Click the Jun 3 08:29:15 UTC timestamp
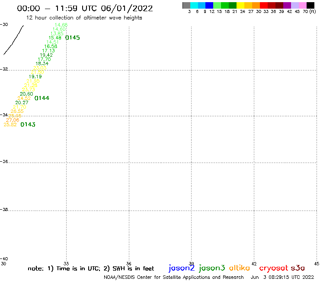Image resolution: width=320 pixels, height=281 pixels. [x=282, y=277]
